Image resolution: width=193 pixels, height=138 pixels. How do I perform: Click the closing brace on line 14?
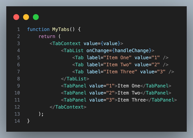(x=29, y=121)
